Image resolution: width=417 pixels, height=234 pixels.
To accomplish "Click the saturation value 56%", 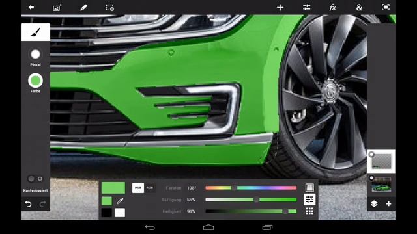I will pos(191,200).
